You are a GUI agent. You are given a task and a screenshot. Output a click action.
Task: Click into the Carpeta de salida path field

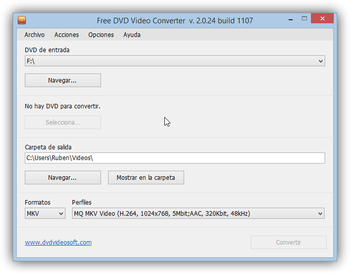[x=175, y=158]
